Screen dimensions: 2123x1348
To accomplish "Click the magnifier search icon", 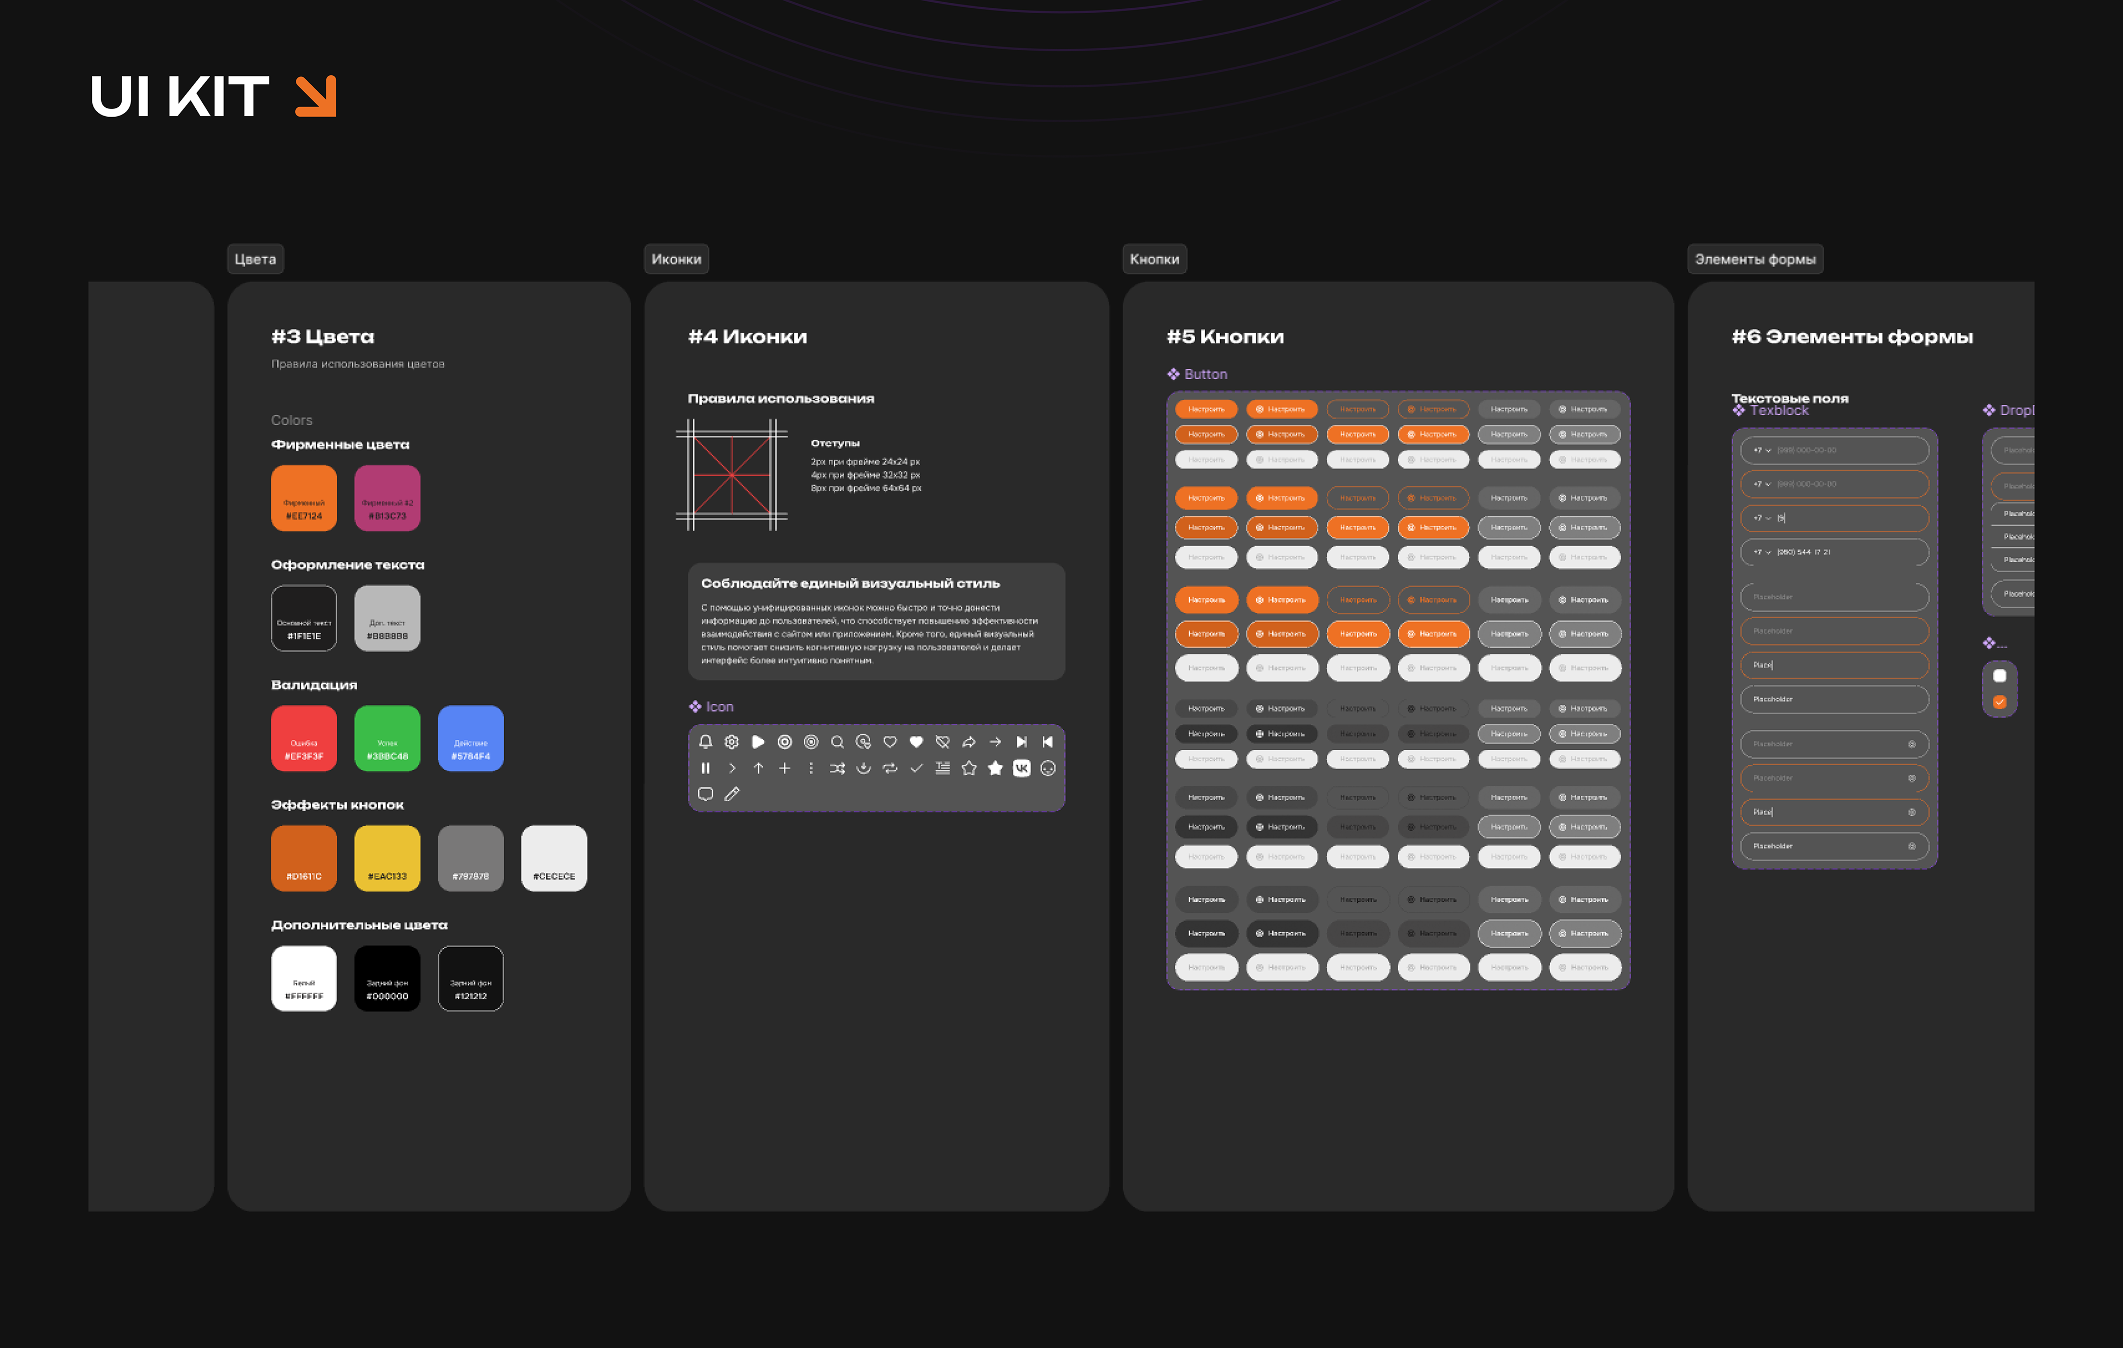I will click(836, 741).
